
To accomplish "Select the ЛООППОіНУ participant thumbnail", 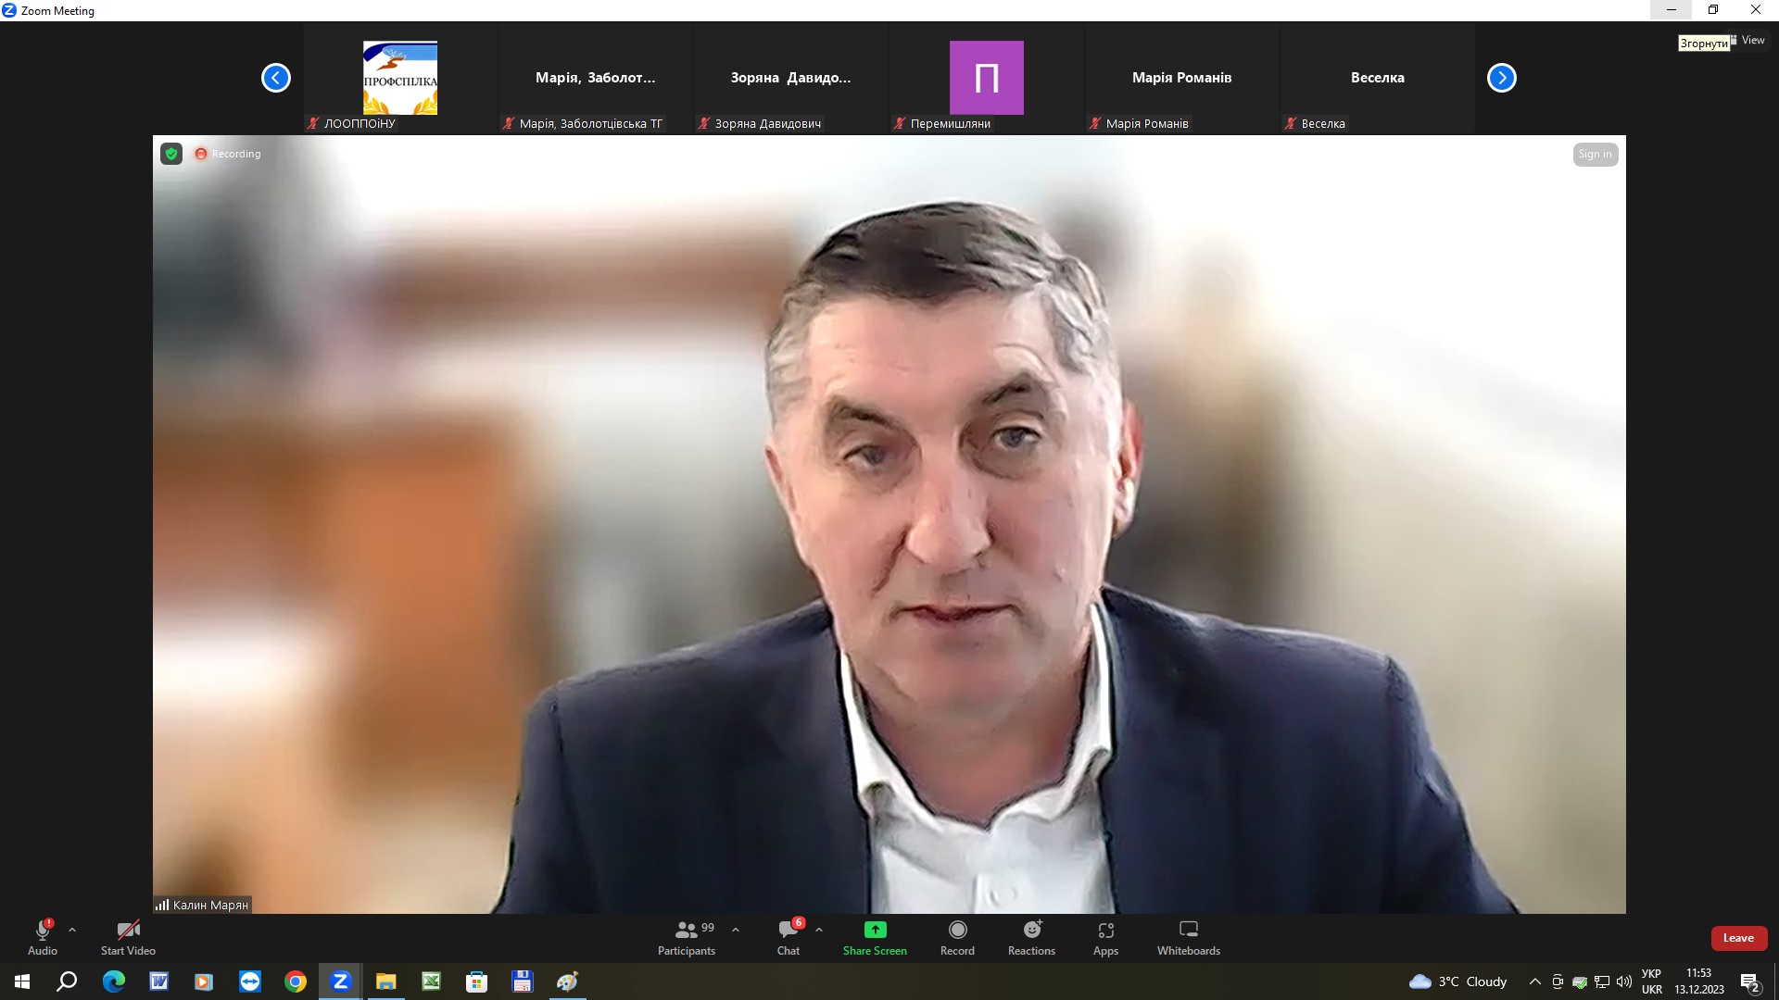I will [399, 79].
